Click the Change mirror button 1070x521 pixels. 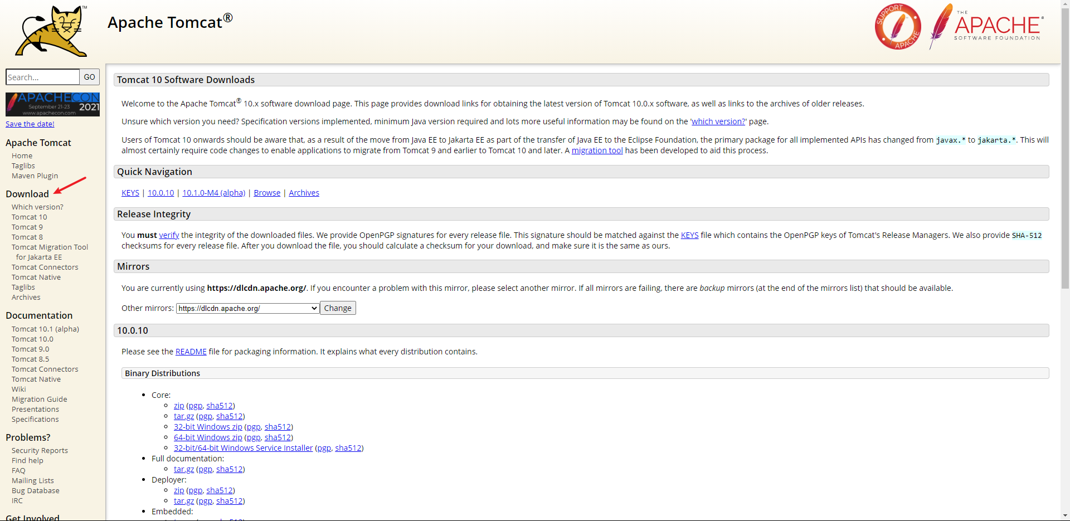point(338,308)
